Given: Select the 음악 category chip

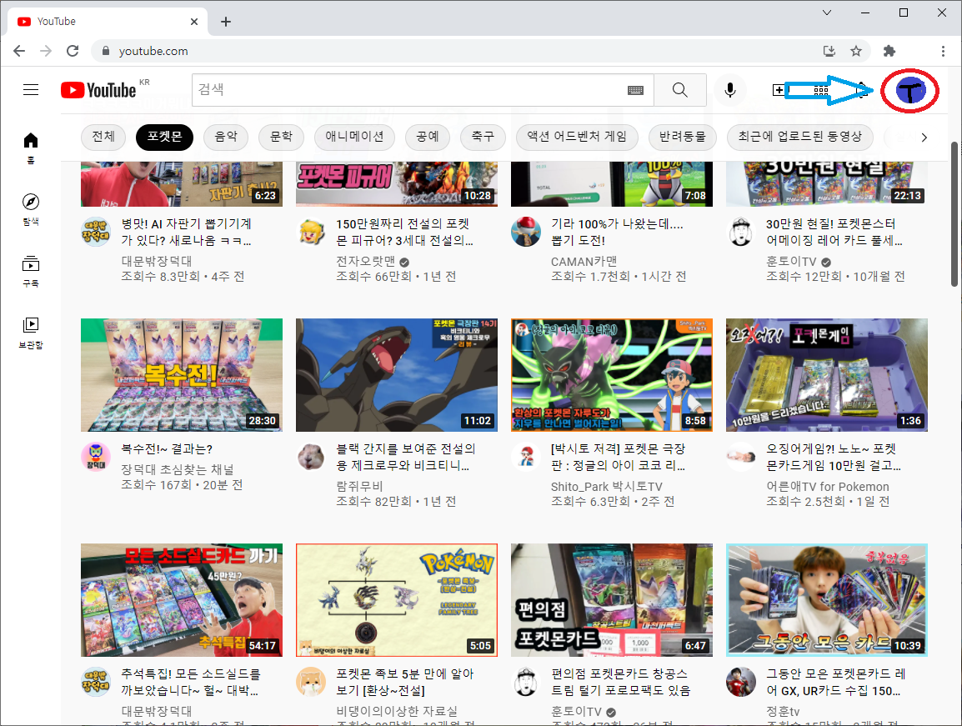Looking at the screenshot, I should click(226, 137).
